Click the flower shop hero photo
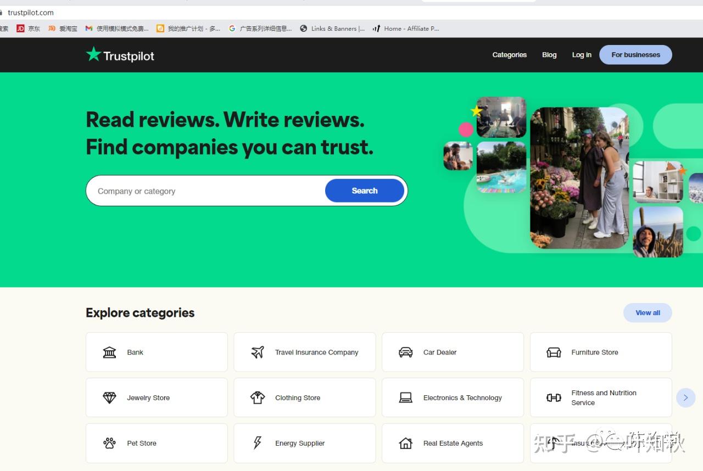The width and height of the screenshot is (703, 471). click(579, 178)
